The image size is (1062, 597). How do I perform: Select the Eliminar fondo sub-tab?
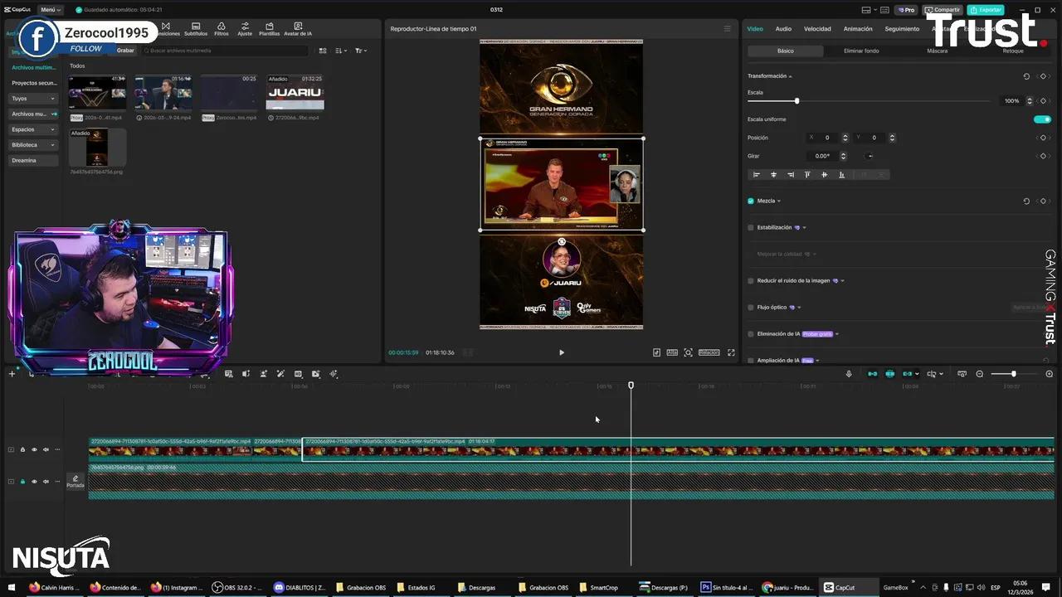[x=861, y=51]
